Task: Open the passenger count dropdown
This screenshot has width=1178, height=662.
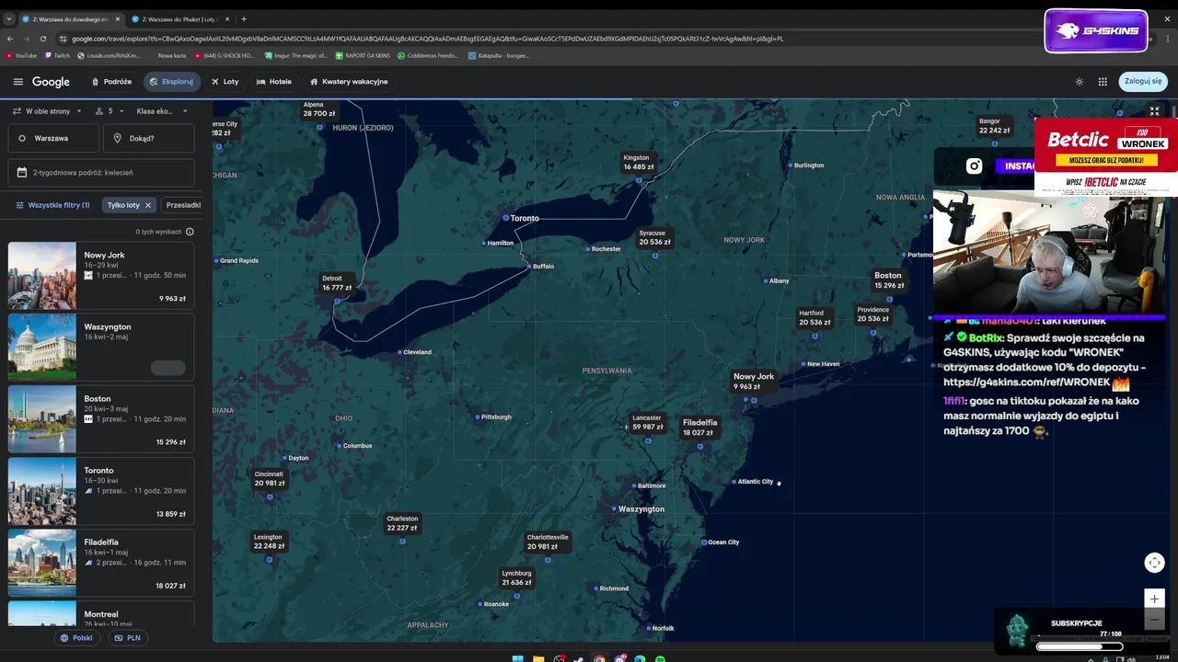Action: coord(110,111)
